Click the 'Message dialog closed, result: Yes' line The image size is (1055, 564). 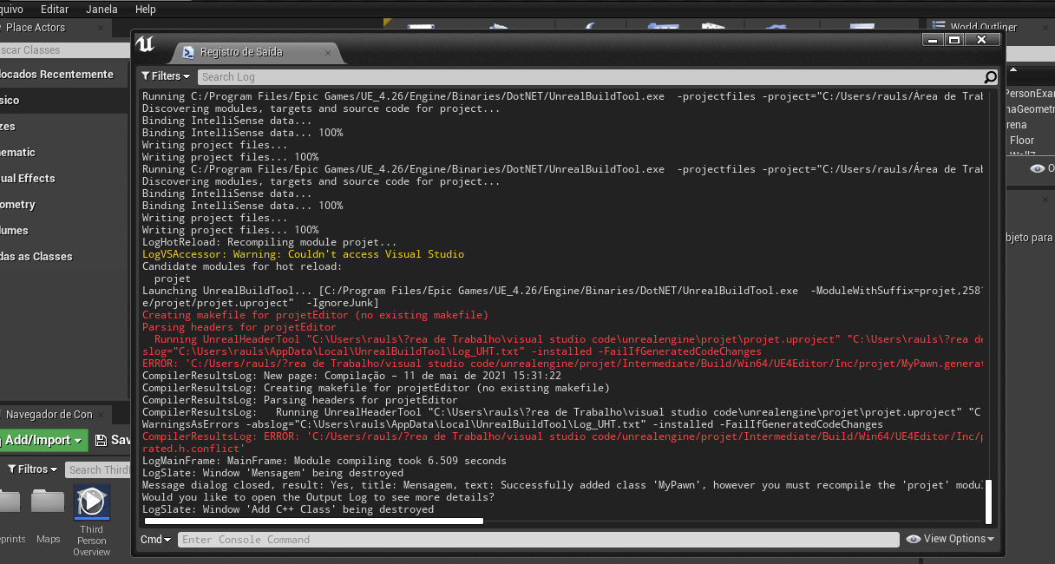tap(562, 485)
